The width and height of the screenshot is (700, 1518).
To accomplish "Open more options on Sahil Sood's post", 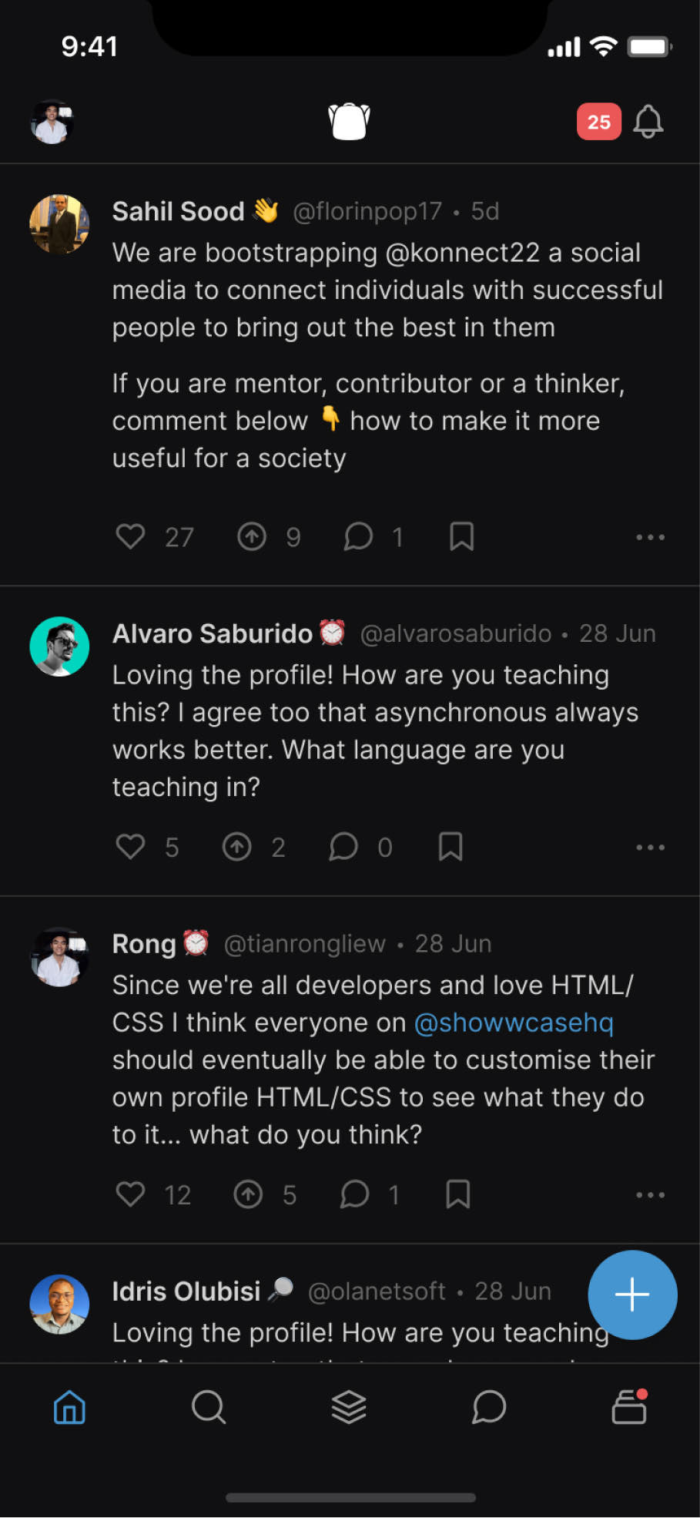I will (x=650, y=537).
